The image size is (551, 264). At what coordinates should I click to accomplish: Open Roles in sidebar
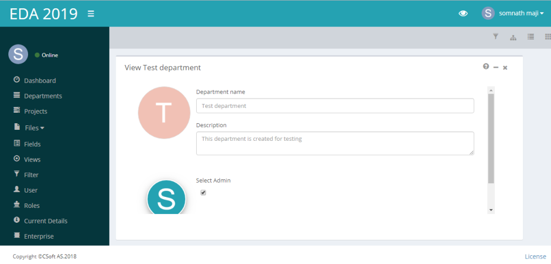(31, 206)
